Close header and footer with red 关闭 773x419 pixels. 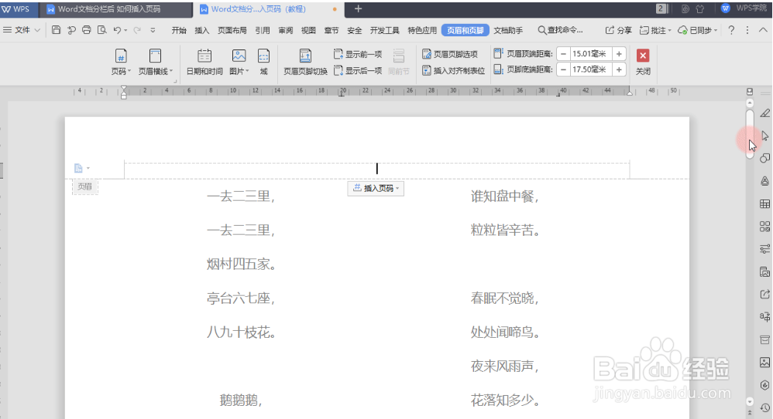643,62
